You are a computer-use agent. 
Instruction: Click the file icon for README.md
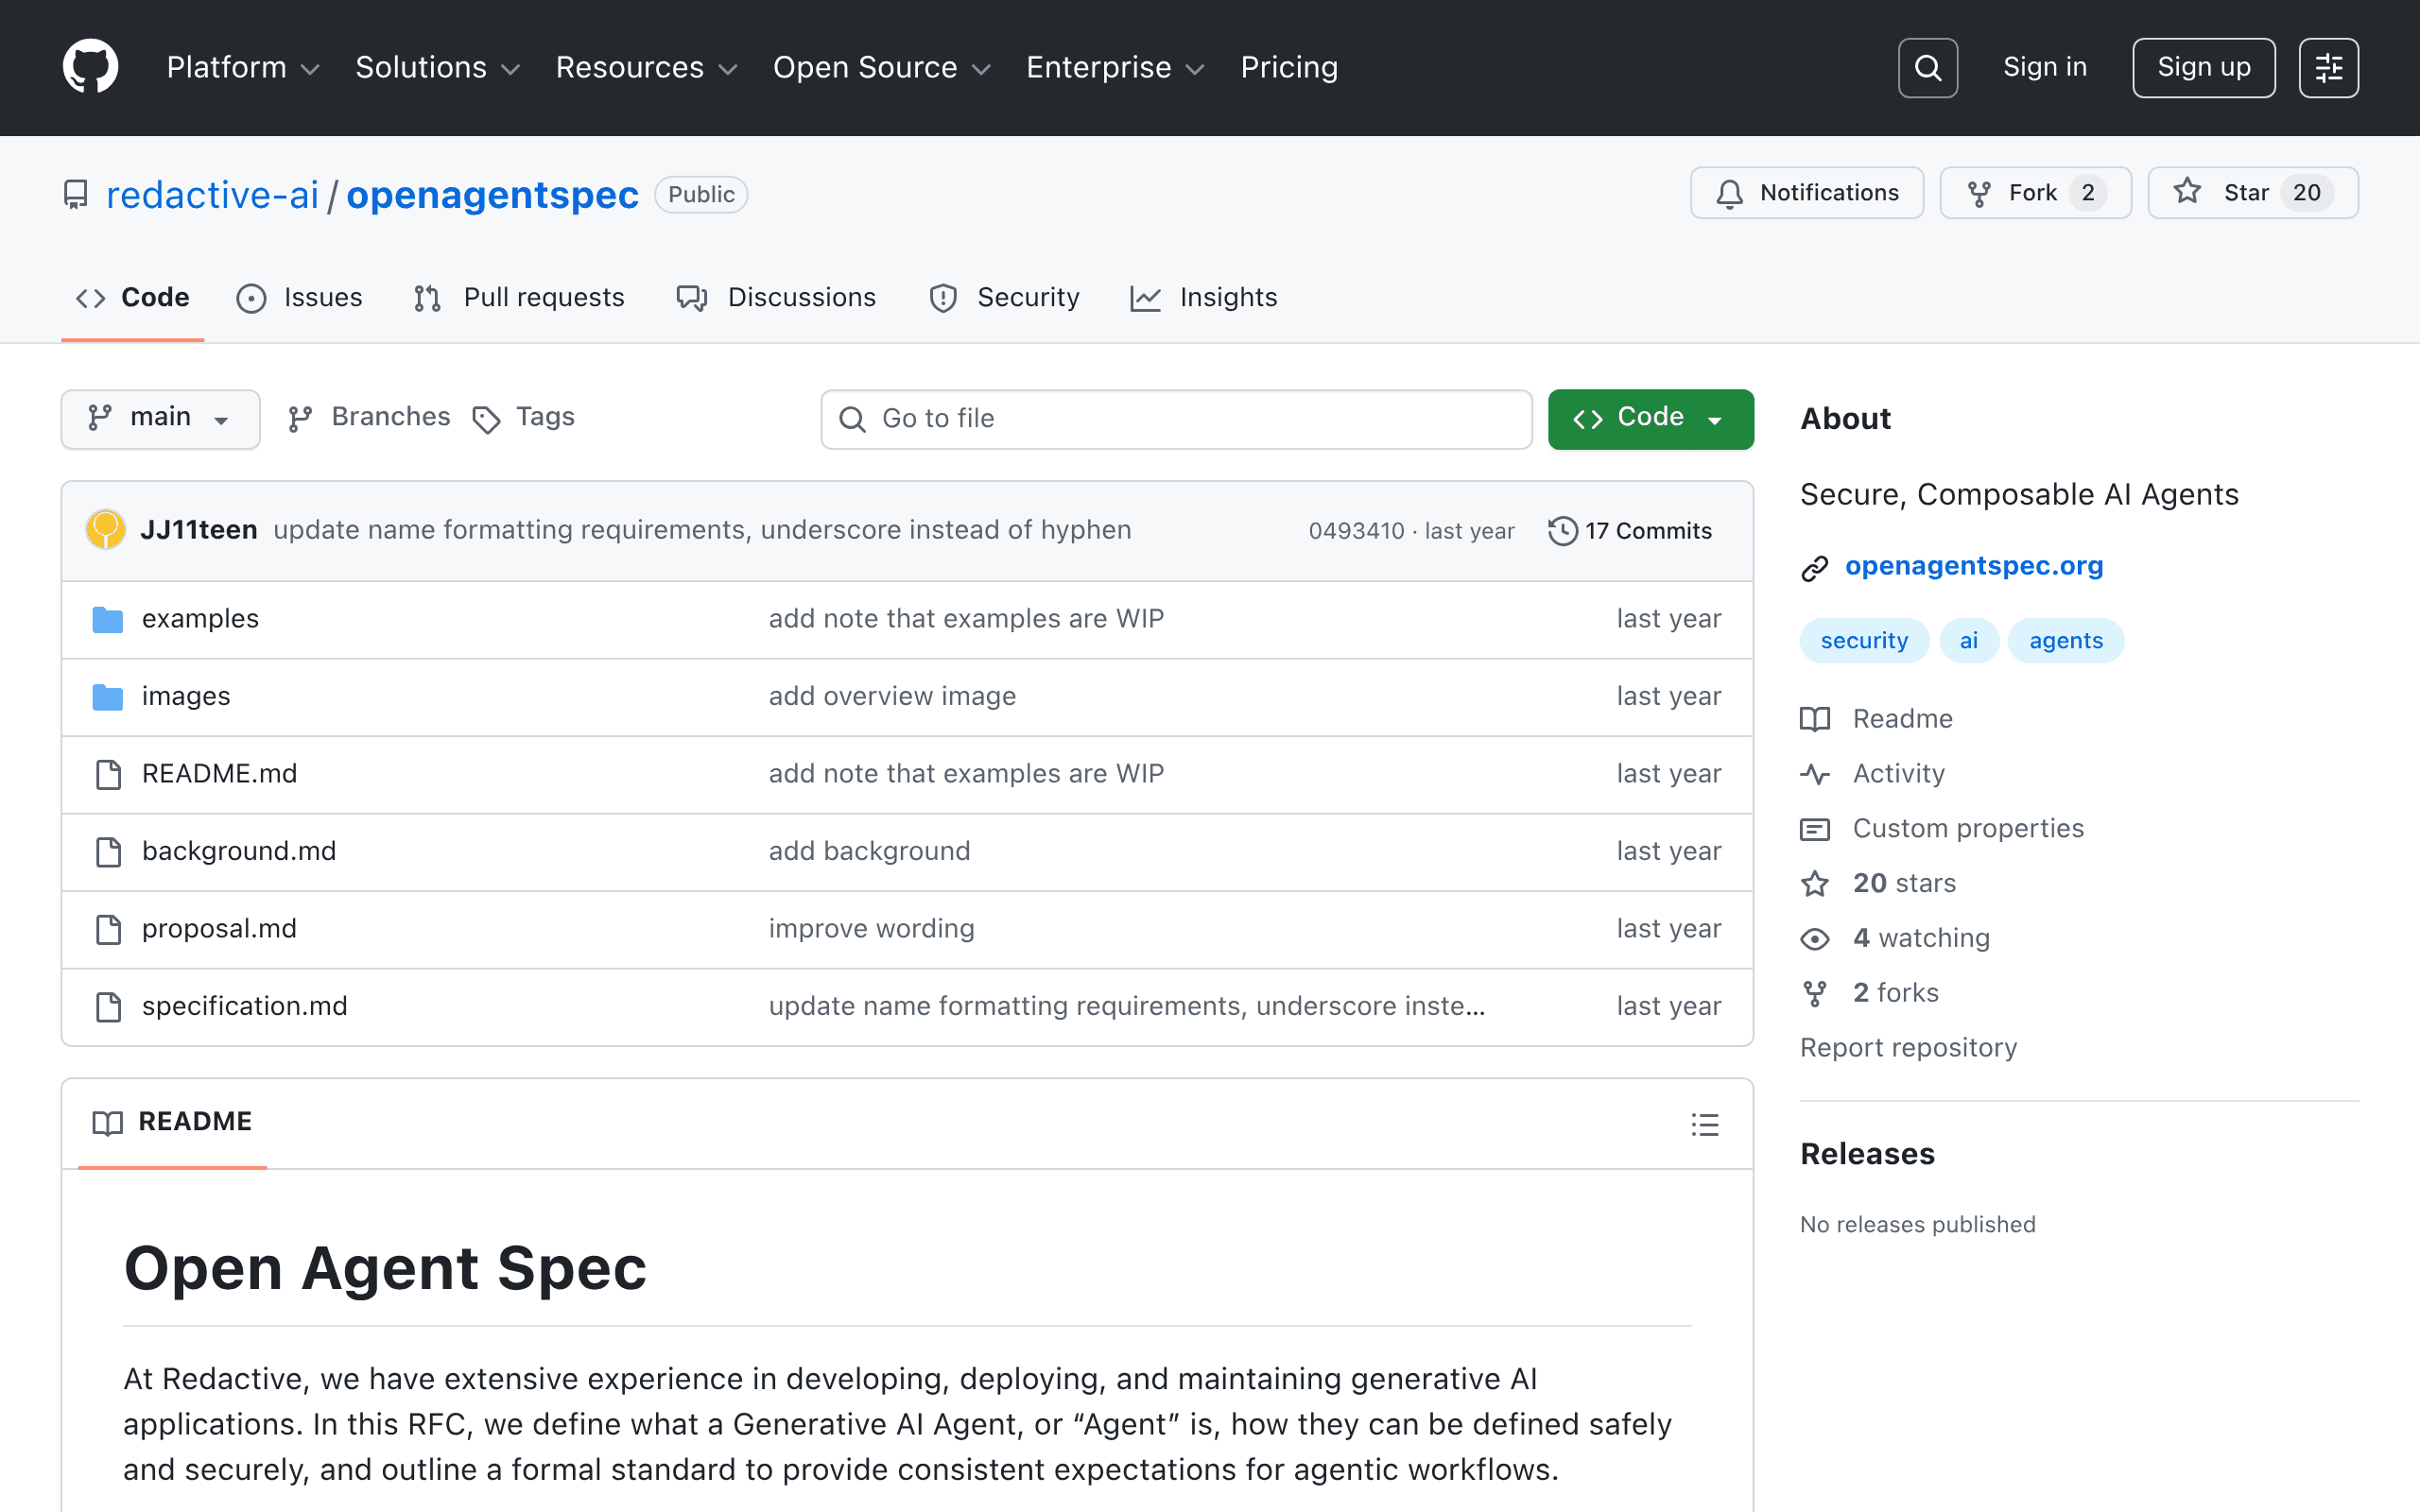pos(108,774)
